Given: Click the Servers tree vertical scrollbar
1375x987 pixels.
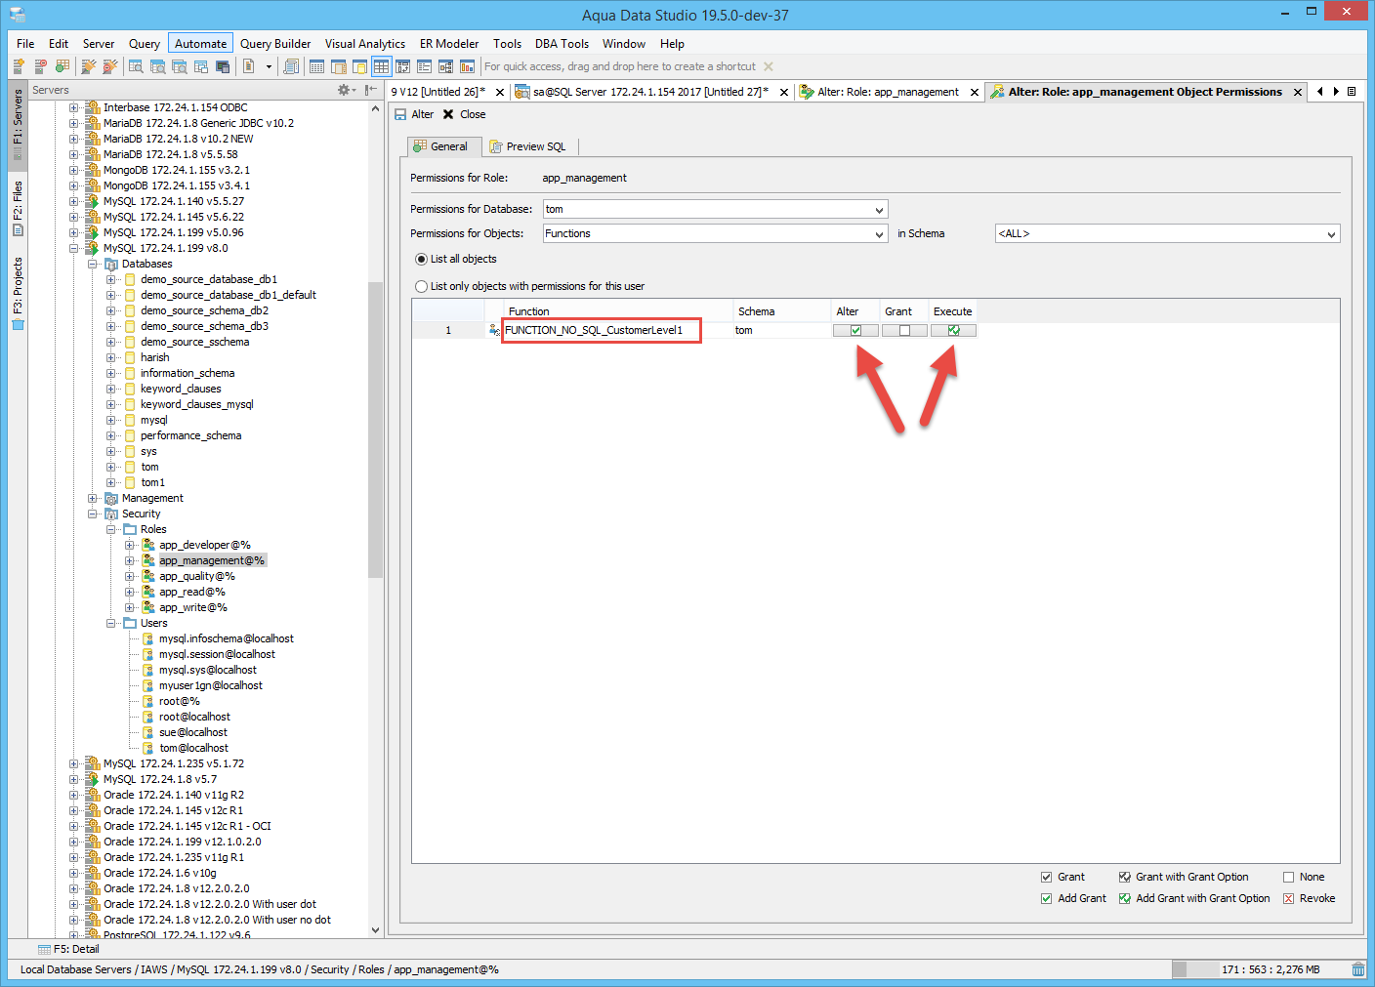Looking at the screenshot, I should click(376, 430).
